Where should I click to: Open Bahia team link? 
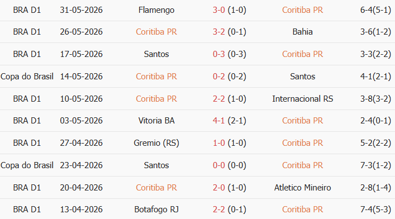tap(302, 32)
